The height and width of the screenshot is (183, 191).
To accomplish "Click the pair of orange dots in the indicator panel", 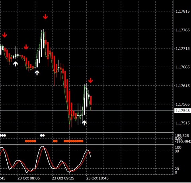I will [x=55, y=141].
